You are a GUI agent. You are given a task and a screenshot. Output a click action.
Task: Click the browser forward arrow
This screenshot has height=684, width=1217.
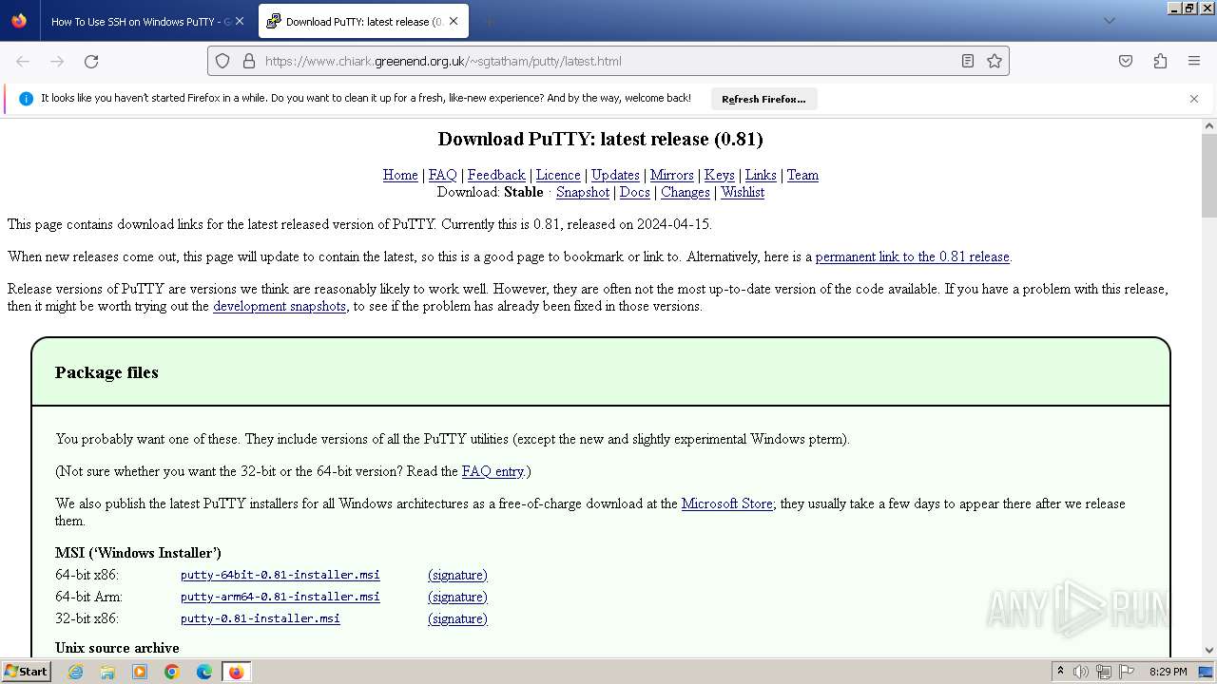tap(57, 61)
